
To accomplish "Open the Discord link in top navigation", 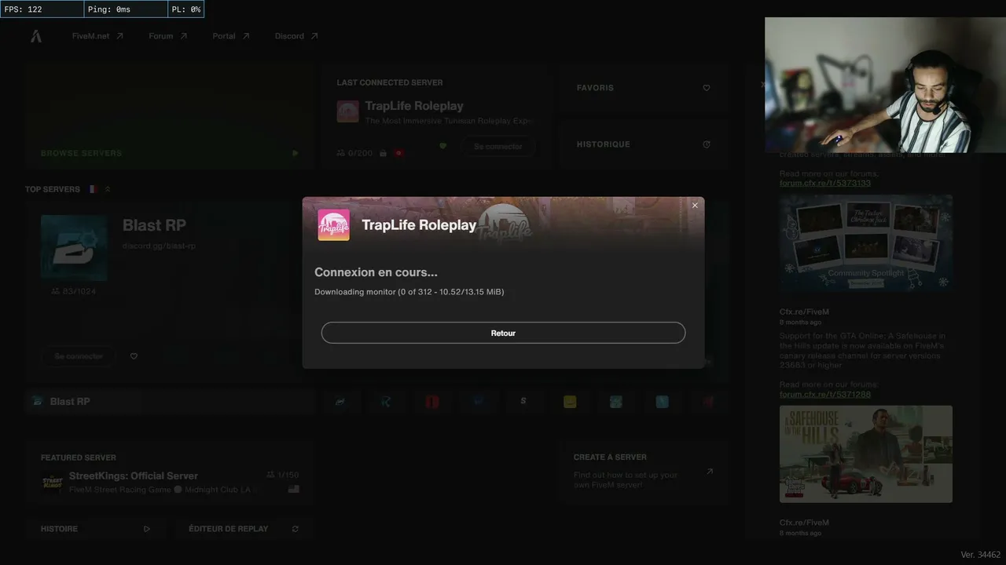I will point(296,36).
